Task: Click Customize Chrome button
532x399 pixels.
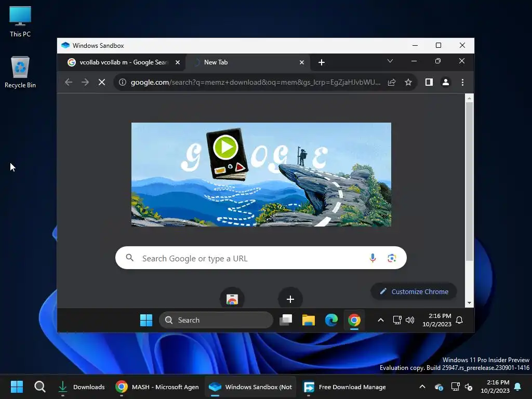Action: (414, 291)
